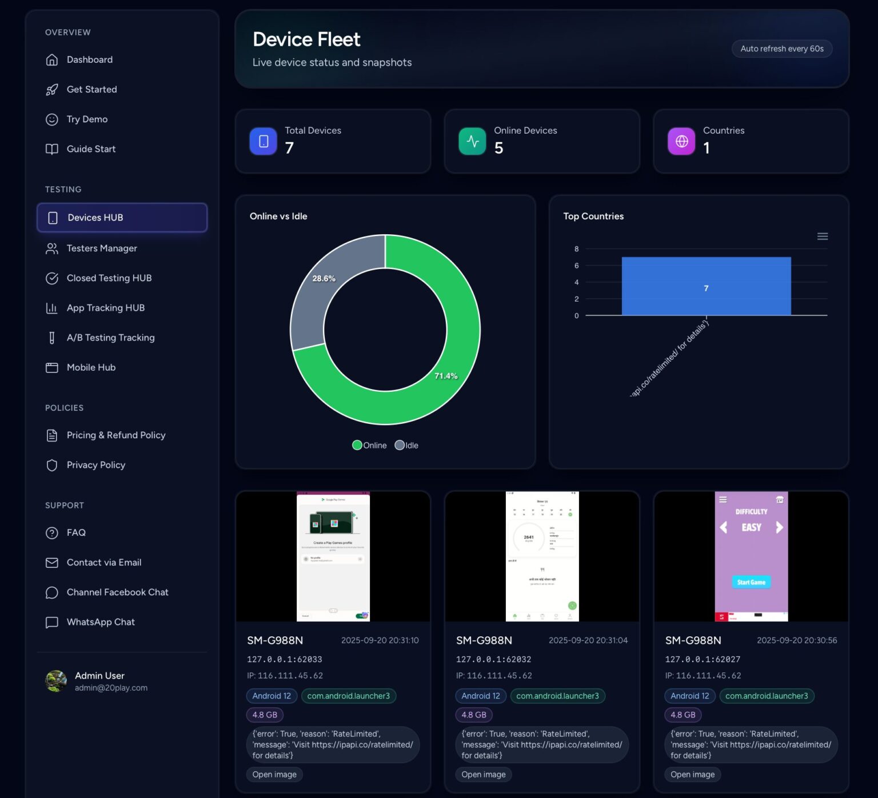Screen dimensions: 878x798
Task: Toggle the Online series in chart legend
Action: (369, 446)
